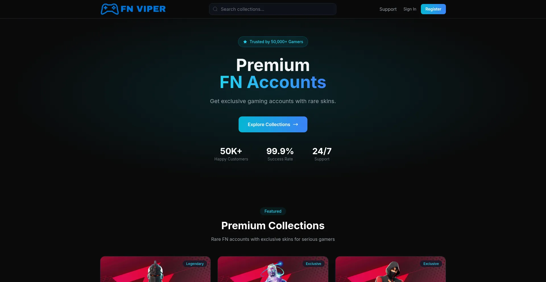The width and height of the screenshot is (546, 282).
Task: Click the star icon in Trusted badge
Action: click(245, 42)
